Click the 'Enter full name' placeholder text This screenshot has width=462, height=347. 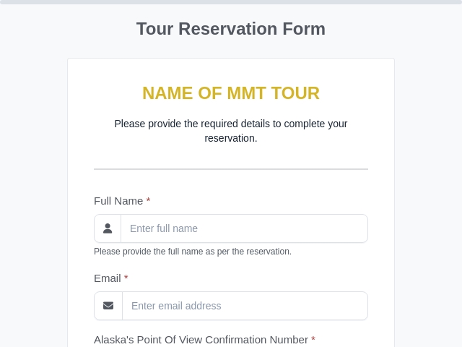pyautogui.click(x=164, y=228)
